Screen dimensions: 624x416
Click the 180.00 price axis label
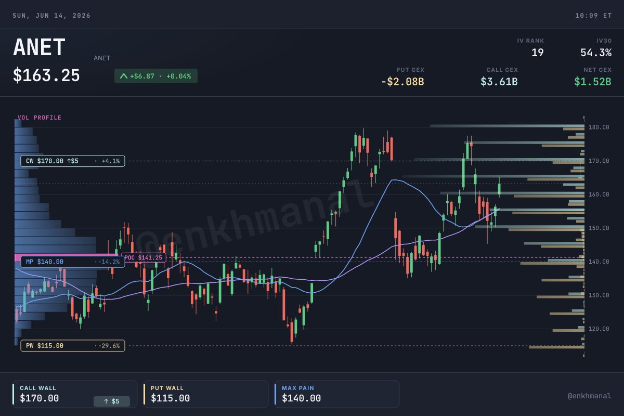pyautogui.click(x=599, y=127)
